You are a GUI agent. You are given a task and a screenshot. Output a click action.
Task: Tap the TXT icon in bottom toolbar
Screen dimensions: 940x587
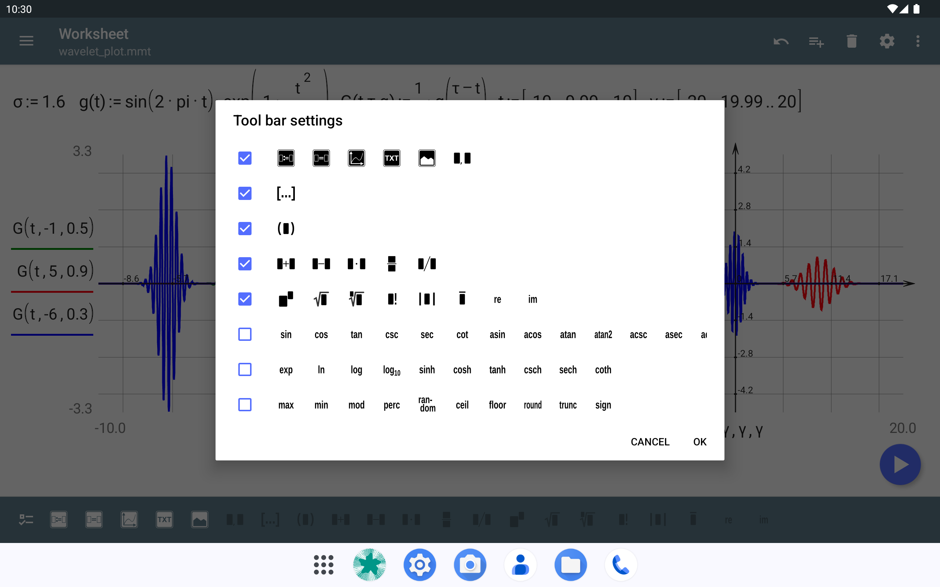point(164,520)
